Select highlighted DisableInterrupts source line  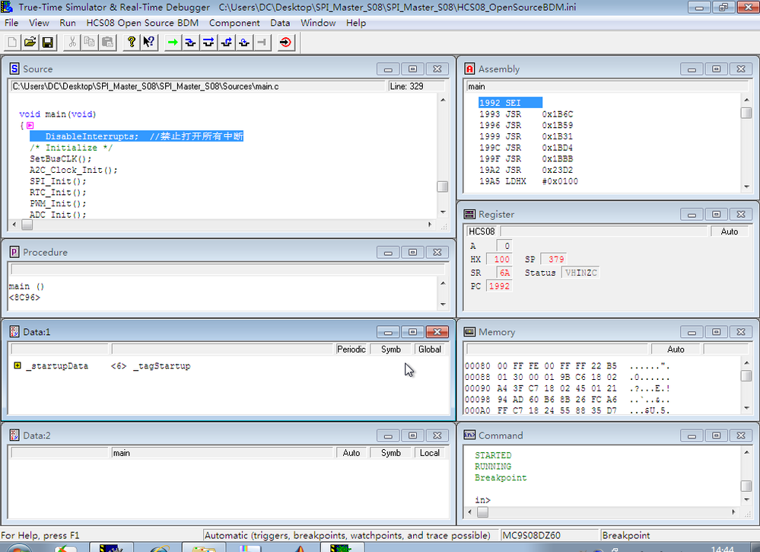[x=137, y=136]
